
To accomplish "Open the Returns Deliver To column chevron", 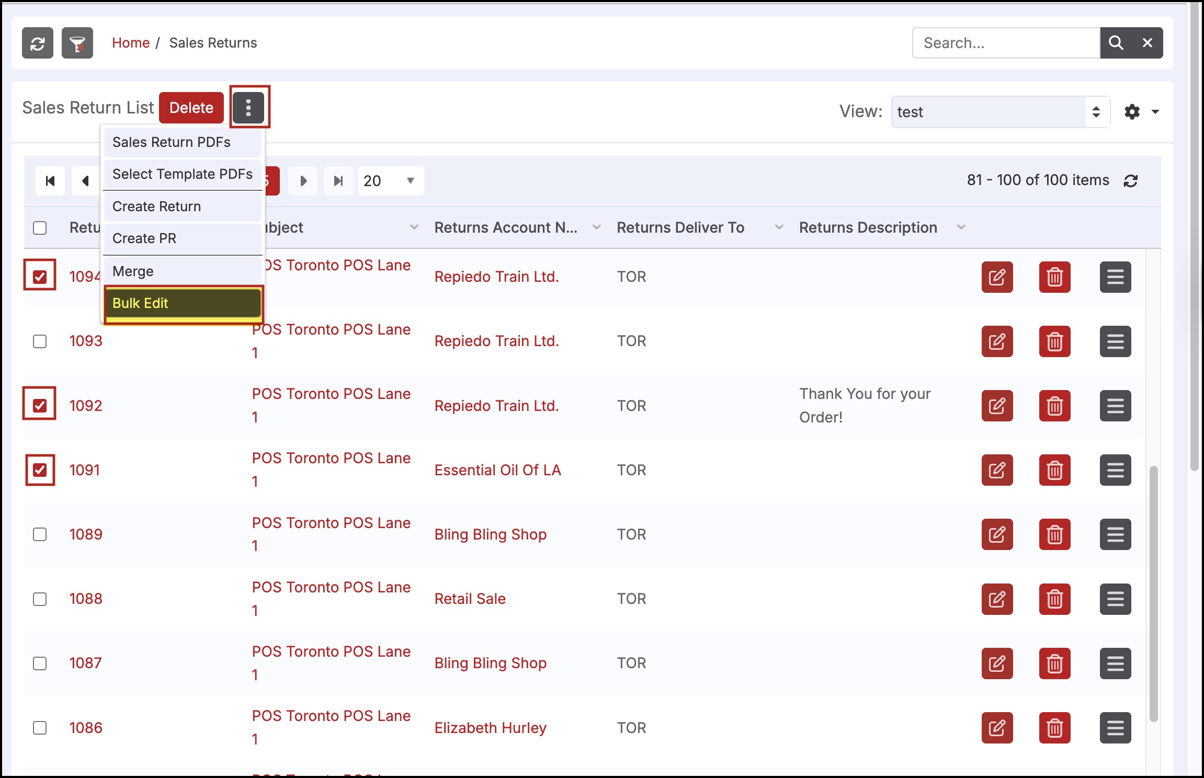I will pos(779,227).
